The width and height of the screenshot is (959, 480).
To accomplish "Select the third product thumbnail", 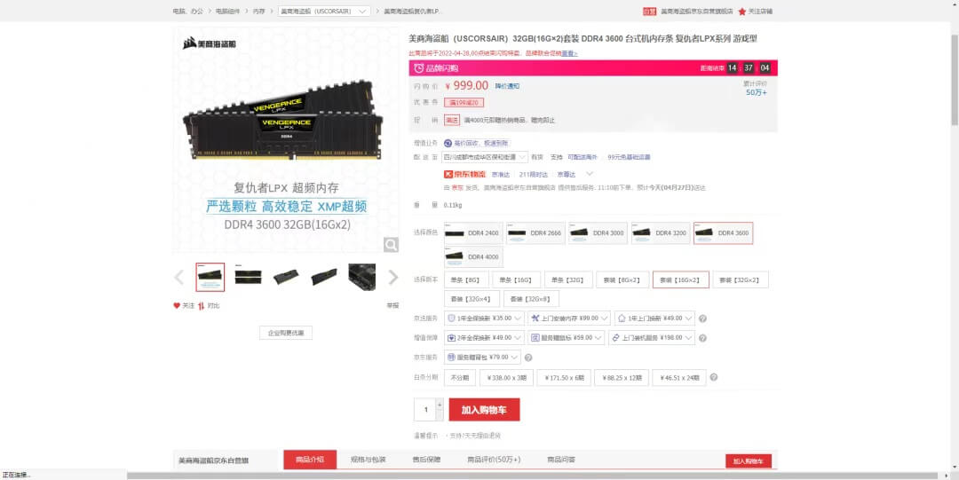I will pos(286,277).
